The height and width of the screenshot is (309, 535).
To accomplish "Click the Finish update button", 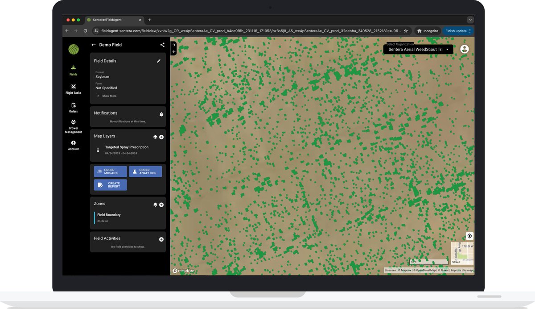I will (458, 31).
